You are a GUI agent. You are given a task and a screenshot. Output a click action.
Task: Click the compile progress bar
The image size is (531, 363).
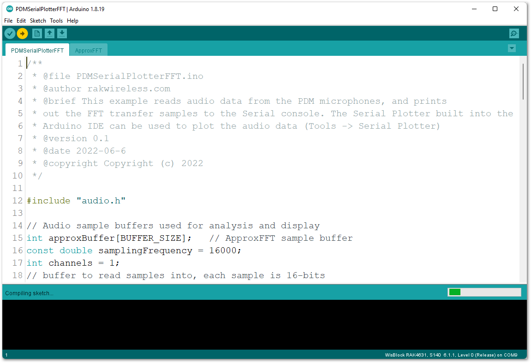pos(484,292)
